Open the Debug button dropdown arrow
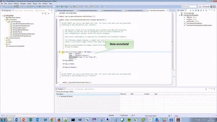217x122 pixels. (59, 6)
